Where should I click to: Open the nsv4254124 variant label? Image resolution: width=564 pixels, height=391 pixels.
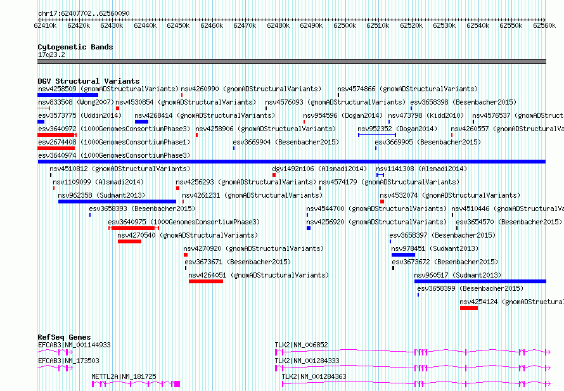pos(511,302)
